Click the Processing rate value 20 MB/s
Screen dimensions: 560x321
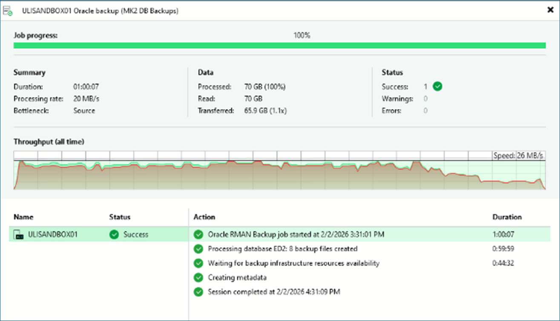pyautogui.click(x=86, y=99)
